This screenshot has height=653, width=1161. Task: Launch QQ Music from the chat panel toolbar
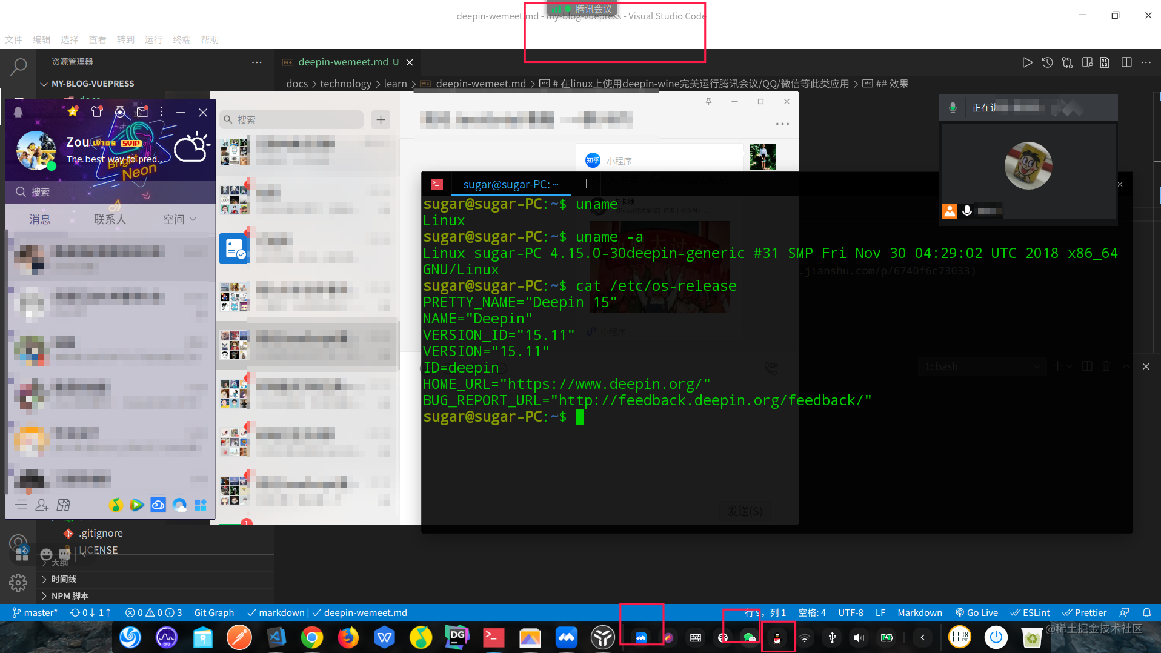116,505
